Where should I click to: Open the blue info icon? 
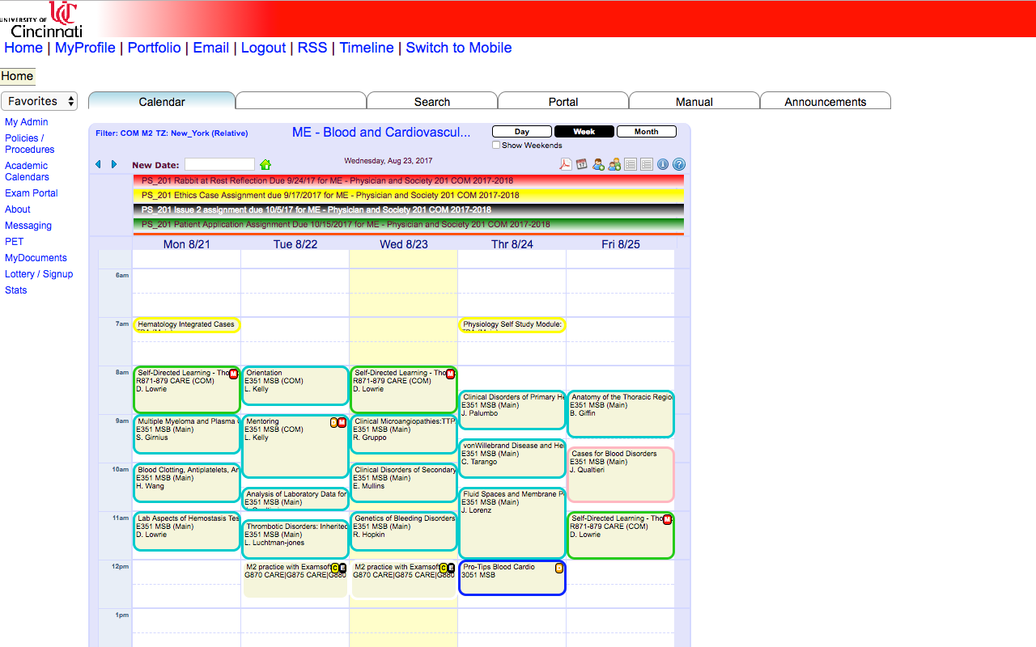click(663, 164)
